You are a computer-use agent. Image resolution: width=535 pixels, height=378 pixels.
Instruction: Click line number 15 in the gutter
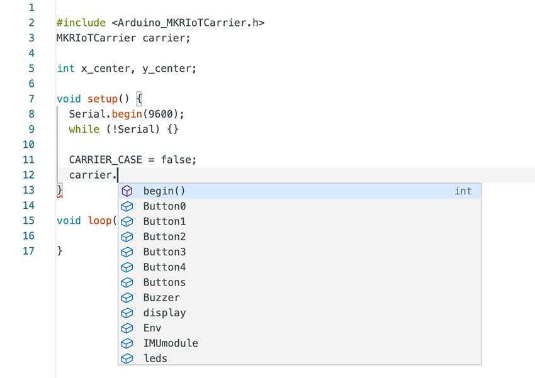point(28,221)
